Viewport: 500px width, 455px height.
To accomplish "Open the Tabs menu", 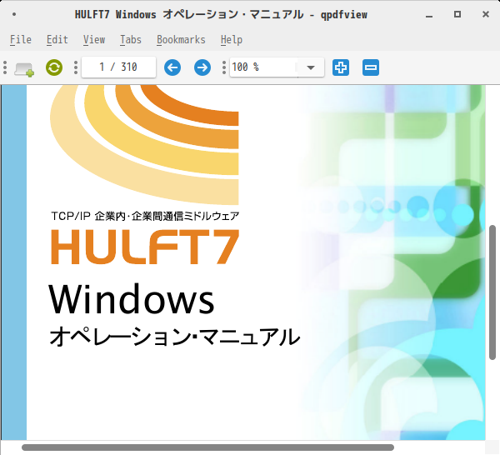I will tap(131, 40).
